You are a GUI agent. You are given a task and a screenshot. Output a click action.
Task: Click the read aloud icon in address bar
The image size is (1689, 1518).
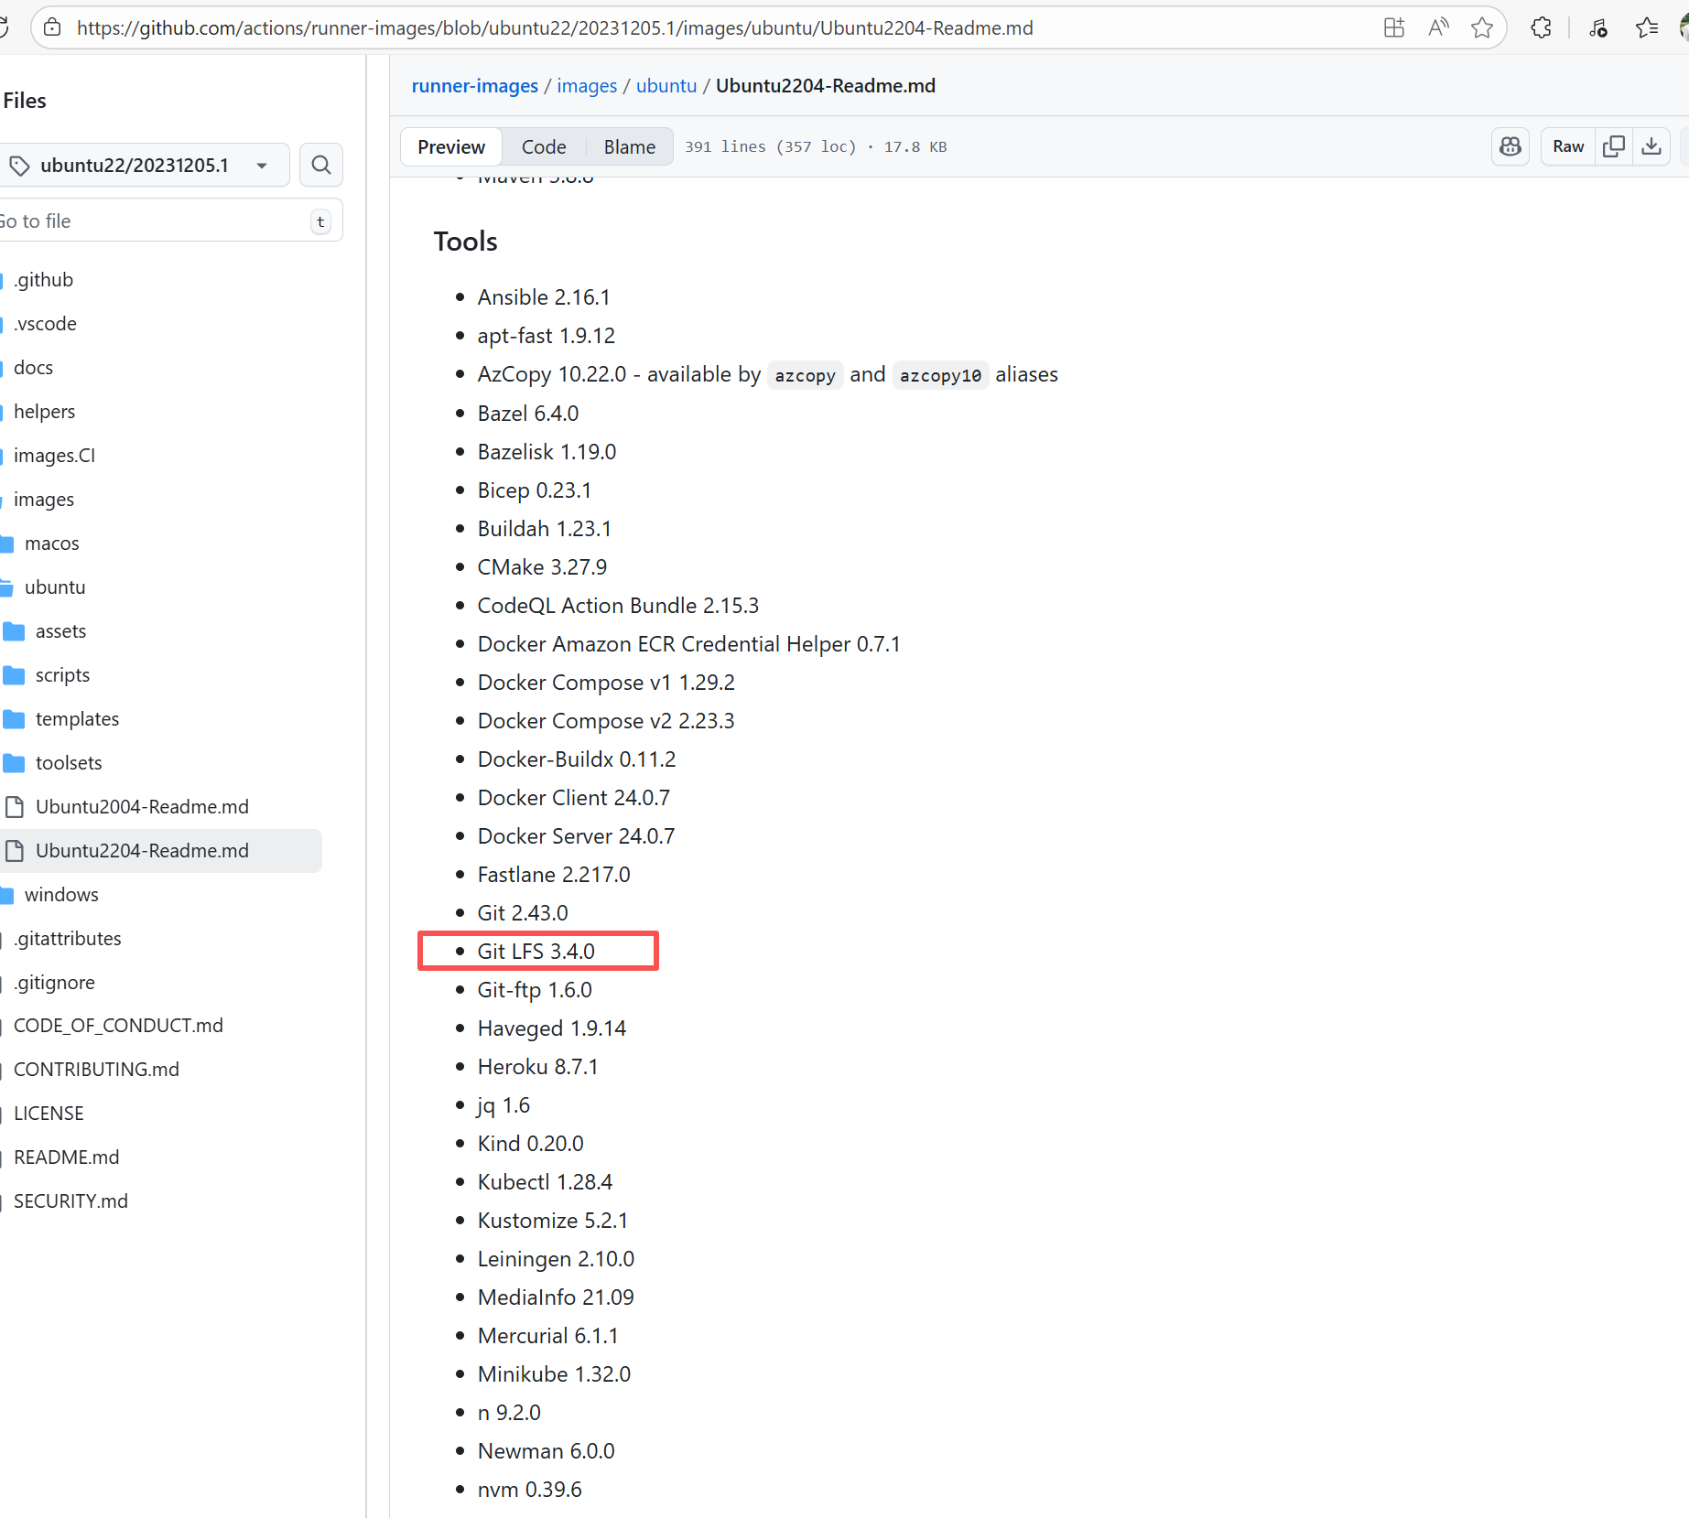(x=1438, y=27)
